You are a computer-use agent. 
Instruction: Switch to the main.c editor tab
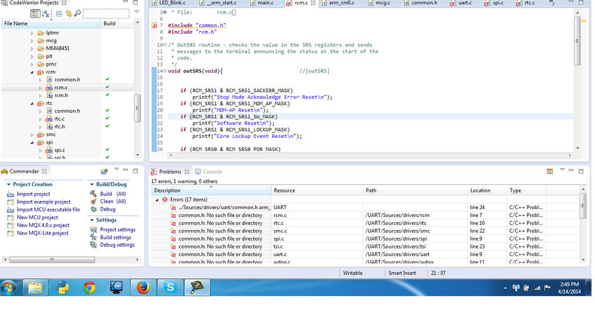coord(266,3)
